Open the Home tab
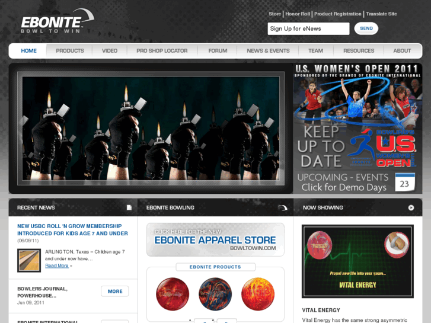Screen dimensions: 431x323 29,51
